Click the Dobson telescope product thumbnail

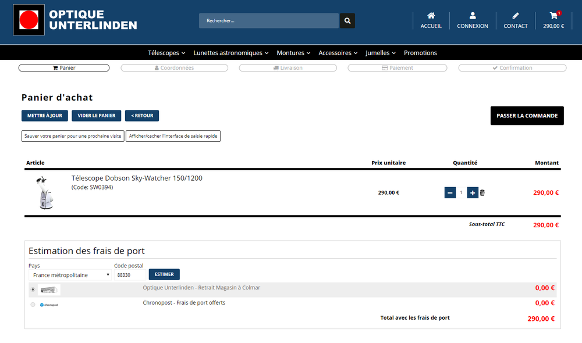point(45,193)
